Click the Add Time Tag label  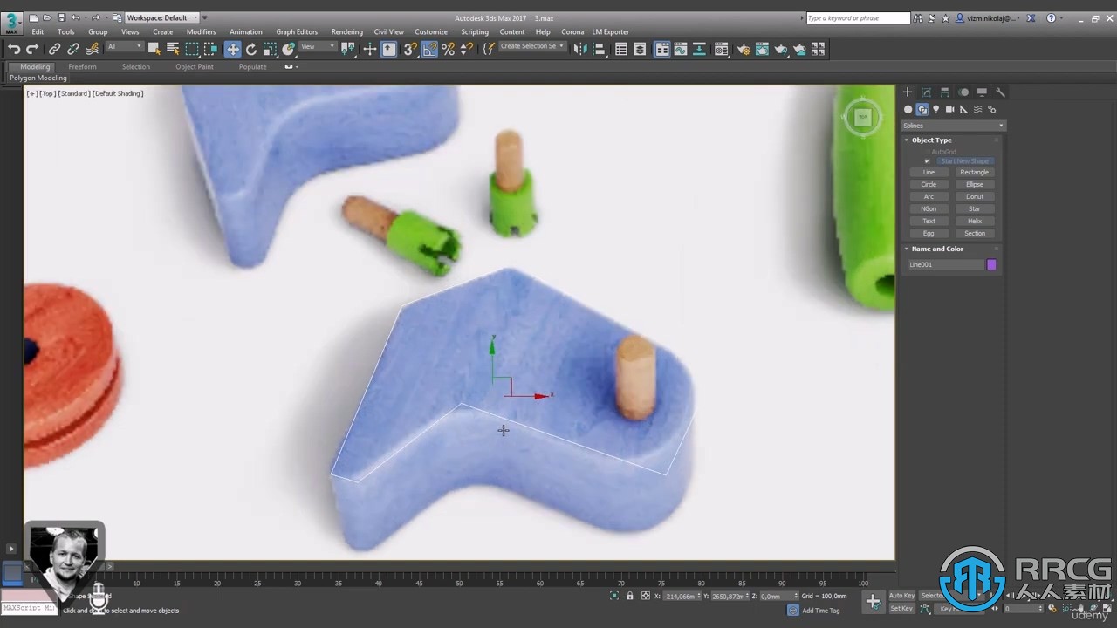(x=820, y=610)
